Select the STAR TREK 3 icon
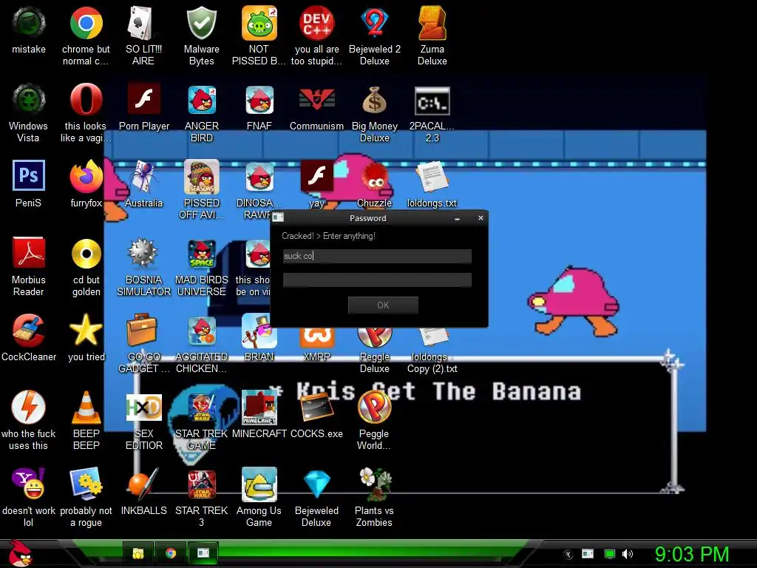This screenshot has width=757, height=568. point(201,484)
